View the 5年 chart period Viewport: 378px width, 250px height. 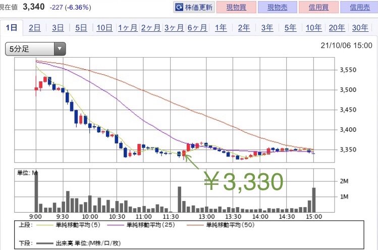pyautogui.click(x=290, y=28)
